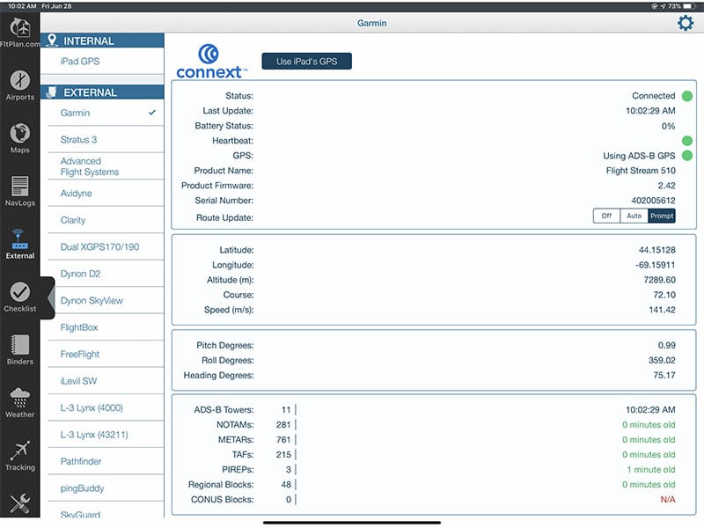This screenshot has width=704, height=528.
Task: Select FlightBox device
Action: click(102, 327)
